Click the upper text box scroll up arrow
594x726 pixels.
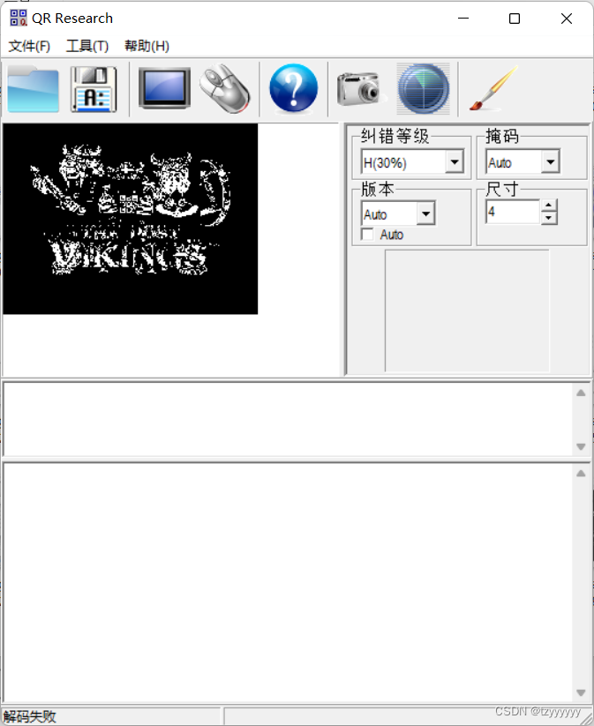(x=581, y=393)
